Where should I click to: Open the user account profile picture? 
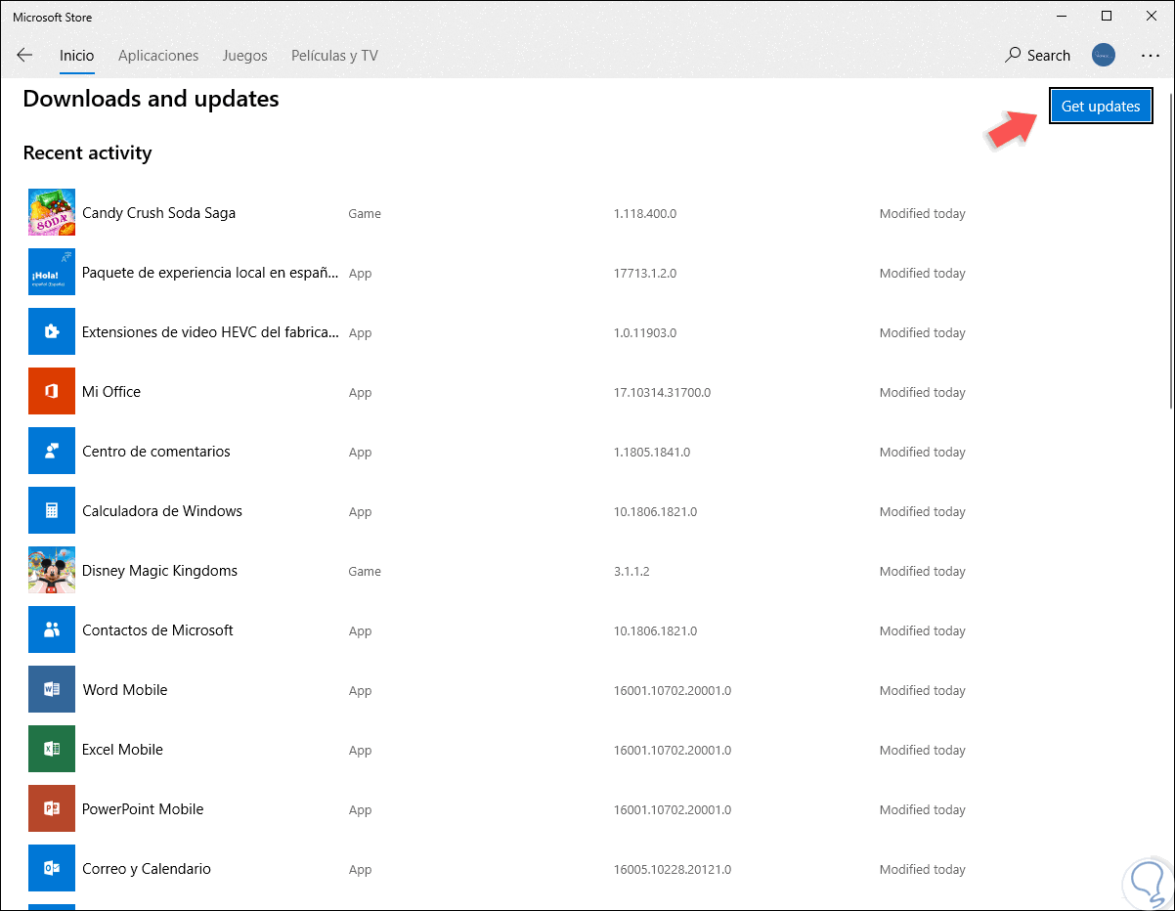click(1104, 56)
